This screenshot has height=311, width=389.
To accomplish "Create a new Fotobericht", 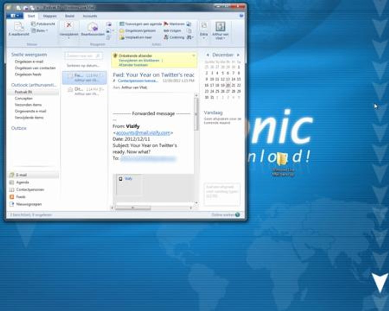I will tap(43, 24).
